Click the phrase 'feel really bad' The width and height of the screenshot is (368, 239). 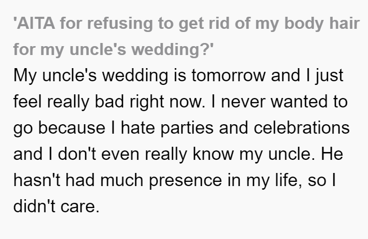[68, 102]
